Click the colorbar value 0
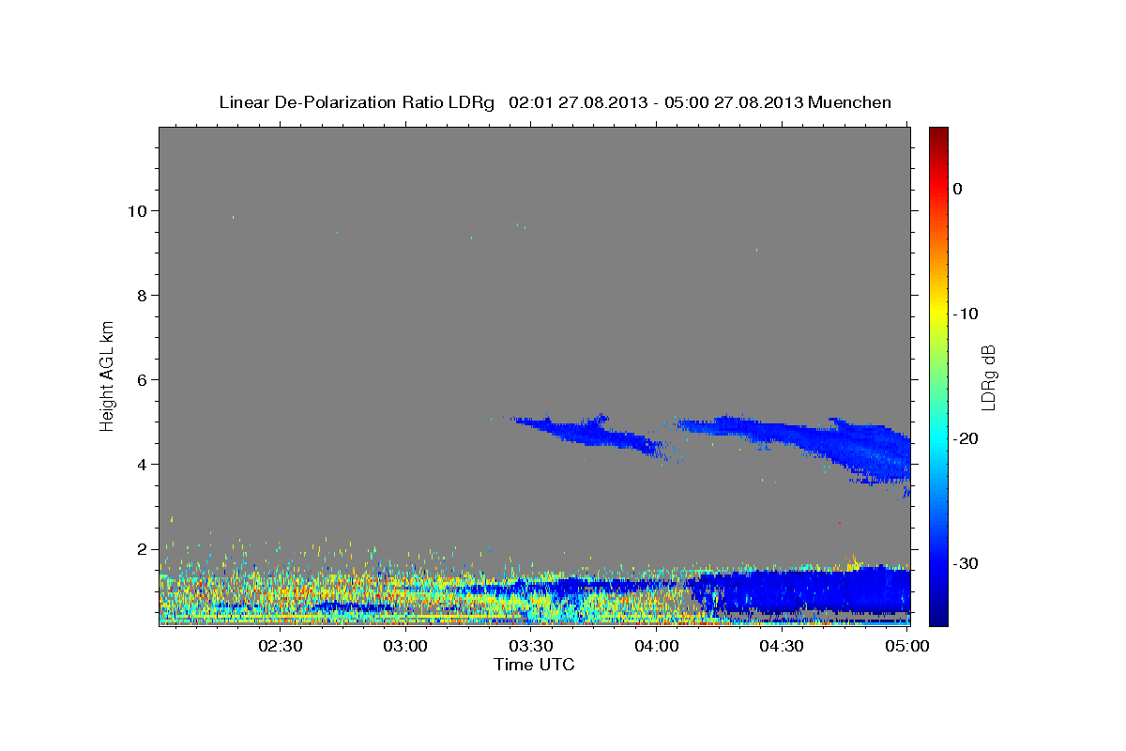Viewport: 1126px width, 751px height. pos(958,189)
